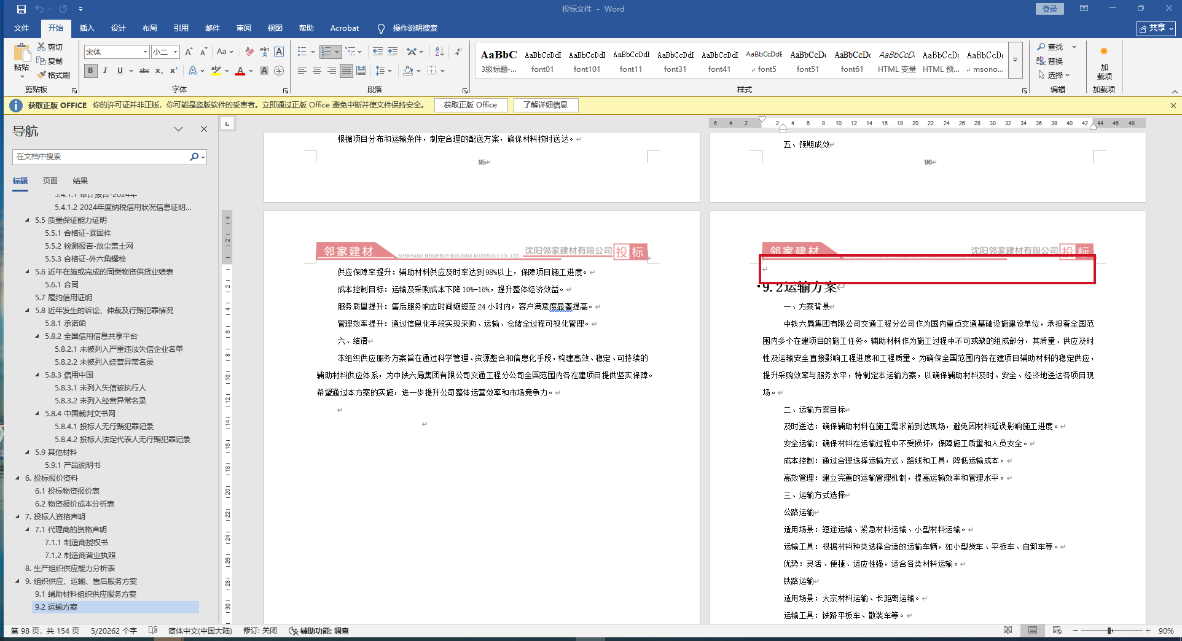Switch to the 设计 ribbon tab

pos(119,28)
